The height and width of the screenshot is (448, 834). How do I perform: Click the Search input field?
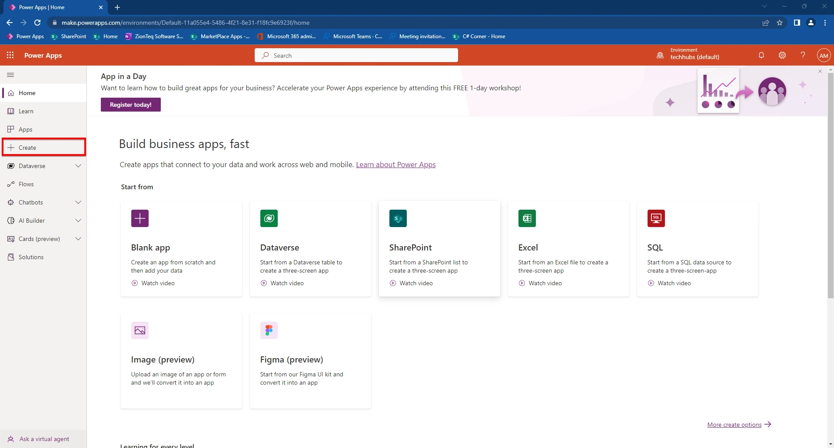coord(356,55)
